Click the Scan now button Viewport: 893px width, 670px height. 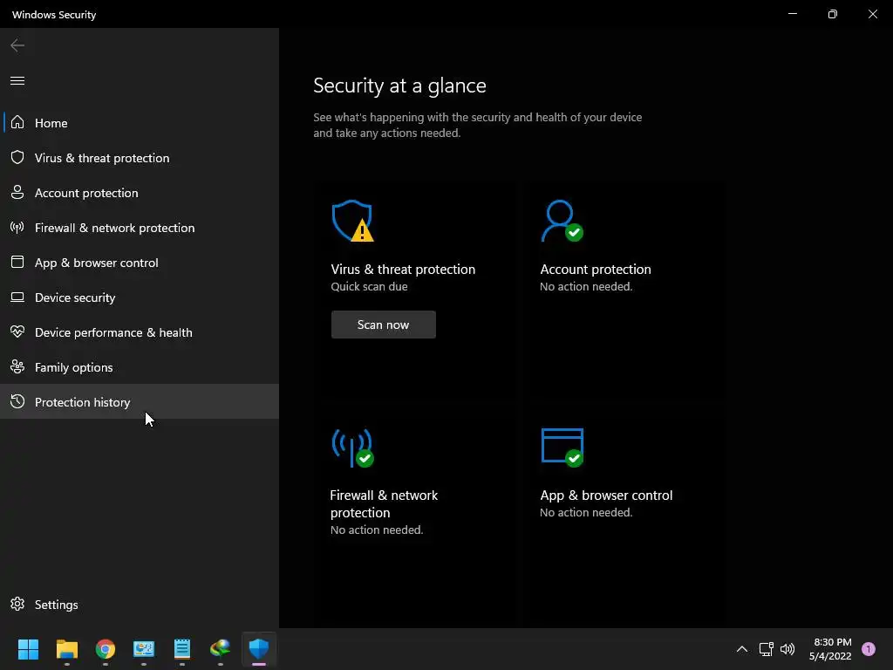click(384, 325)
